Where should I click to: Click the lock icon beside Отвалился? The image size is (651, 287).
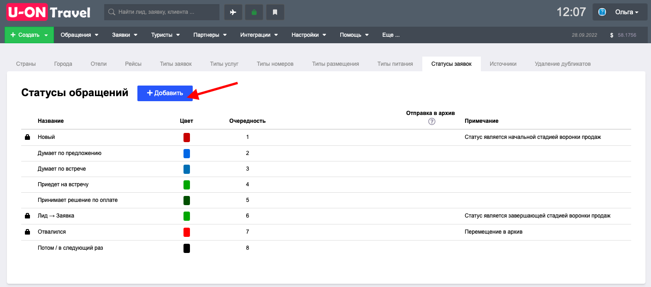[x=27, y=232]
